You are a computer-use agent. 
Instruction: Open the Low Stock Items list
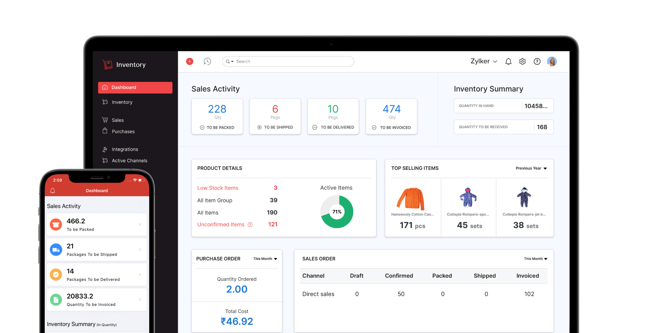point(218,188)
